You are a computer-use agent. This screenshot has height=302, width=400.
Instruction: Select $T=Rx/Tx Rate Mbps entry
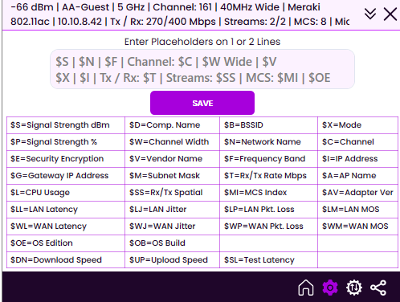point(268,176)
